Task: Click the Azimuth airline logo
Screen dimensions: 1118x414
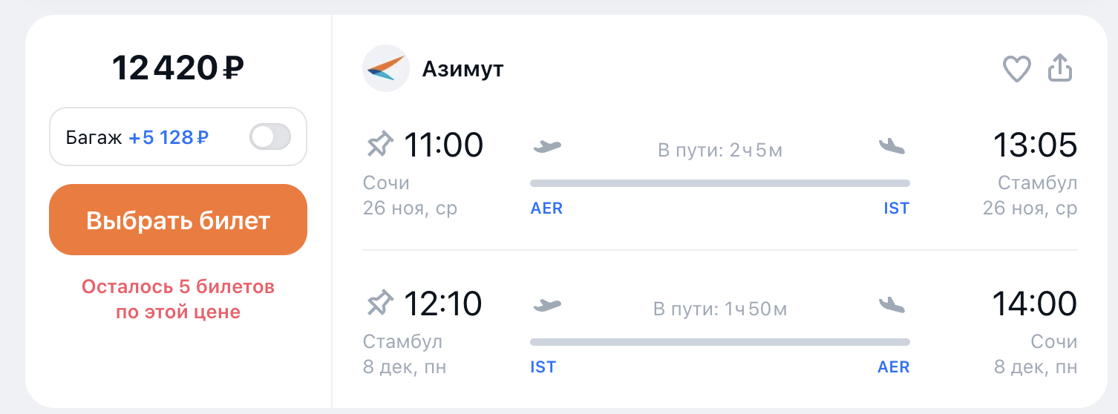Action: (386, 69)
